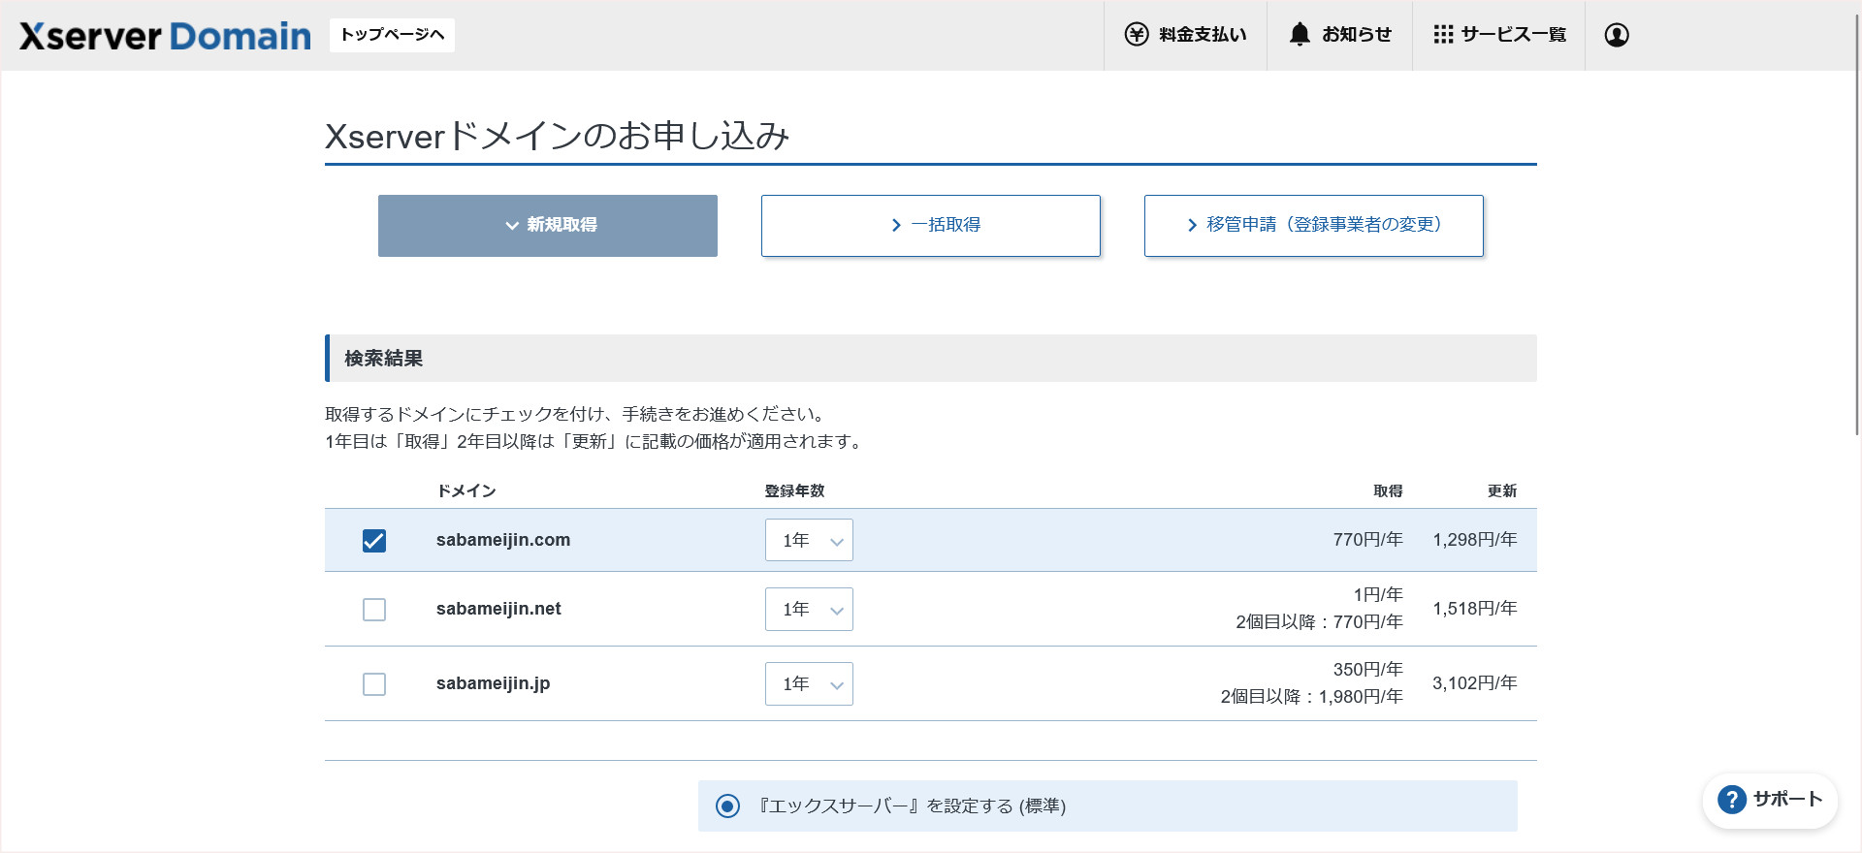This screenshot has height=853, width=1862.
Task: Click the サポート support button
Action: [x=1770, y=800]
